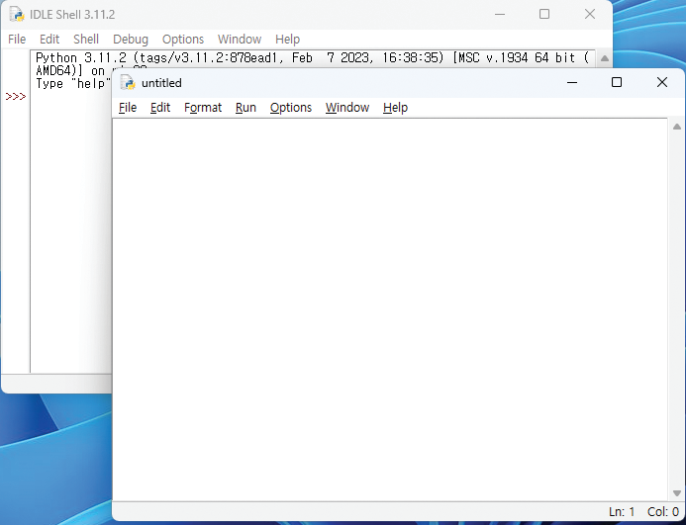Maximize the untitled editor window
The image size is (686, 525).
(x=617, y=83)
